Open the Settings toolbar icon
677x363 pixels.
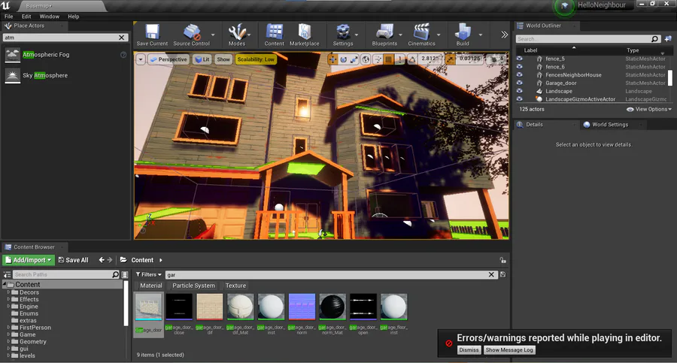click(343, 35)
